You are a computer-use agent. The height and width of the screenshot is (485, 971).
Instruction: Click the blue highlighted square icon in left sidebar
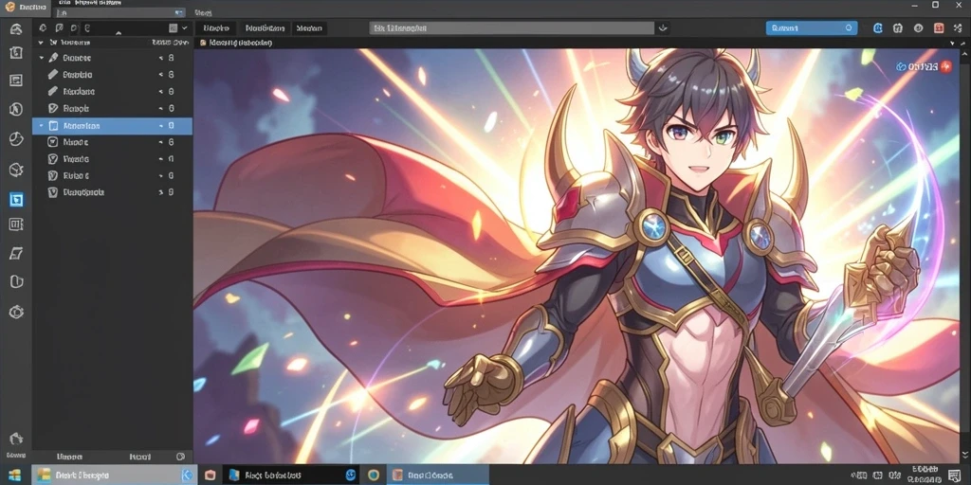[16, 200]
